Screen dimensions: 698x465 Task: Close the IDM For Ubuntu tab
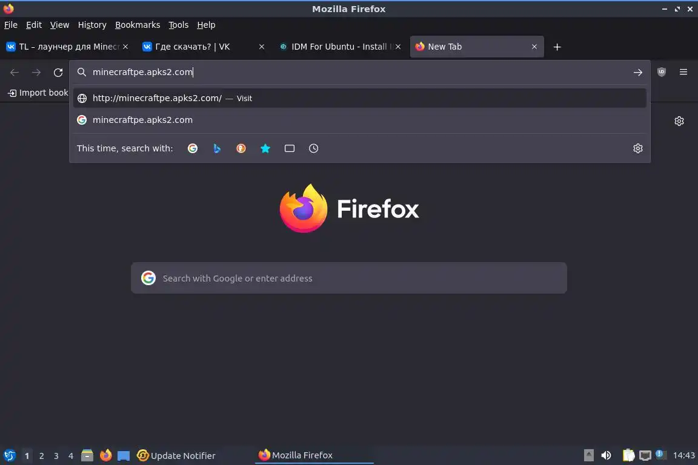398,47
